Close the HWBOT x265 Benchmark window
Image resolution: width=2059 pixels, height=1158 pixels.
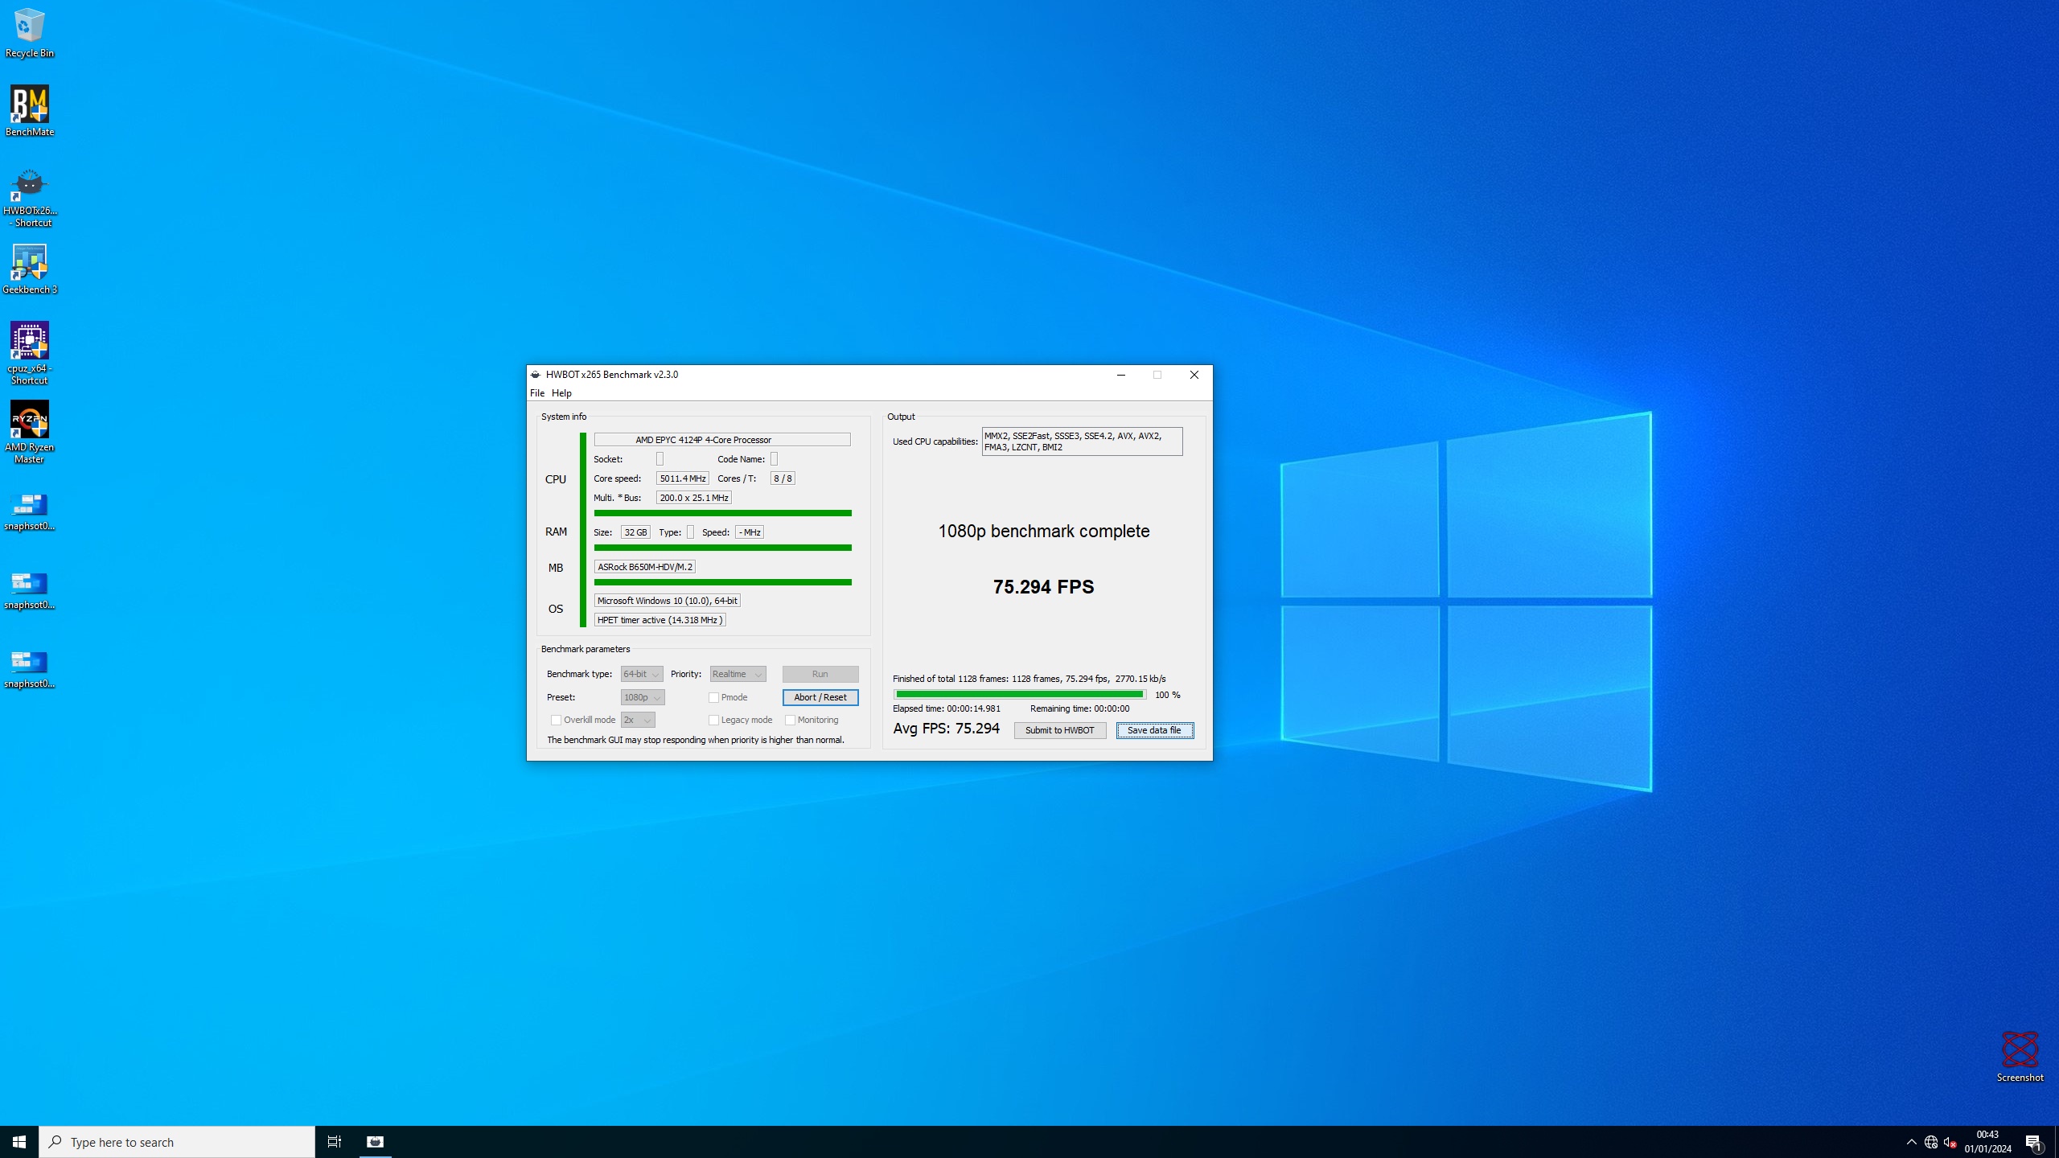(x=1194, y=375)
